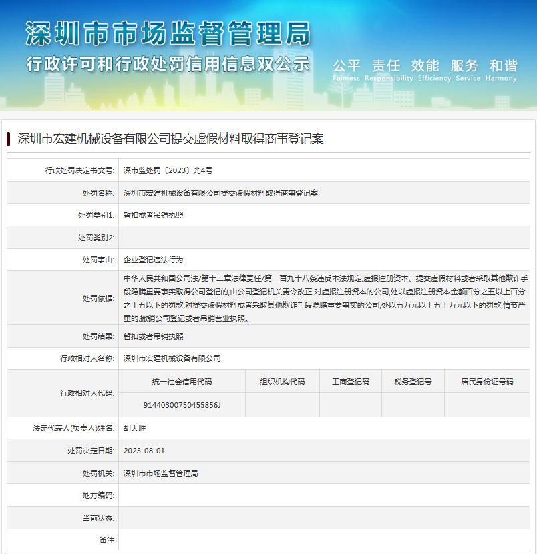This screenshot has width=537, height=554.
Task: Select credit code 91440300750455856J
Action: 182,405
